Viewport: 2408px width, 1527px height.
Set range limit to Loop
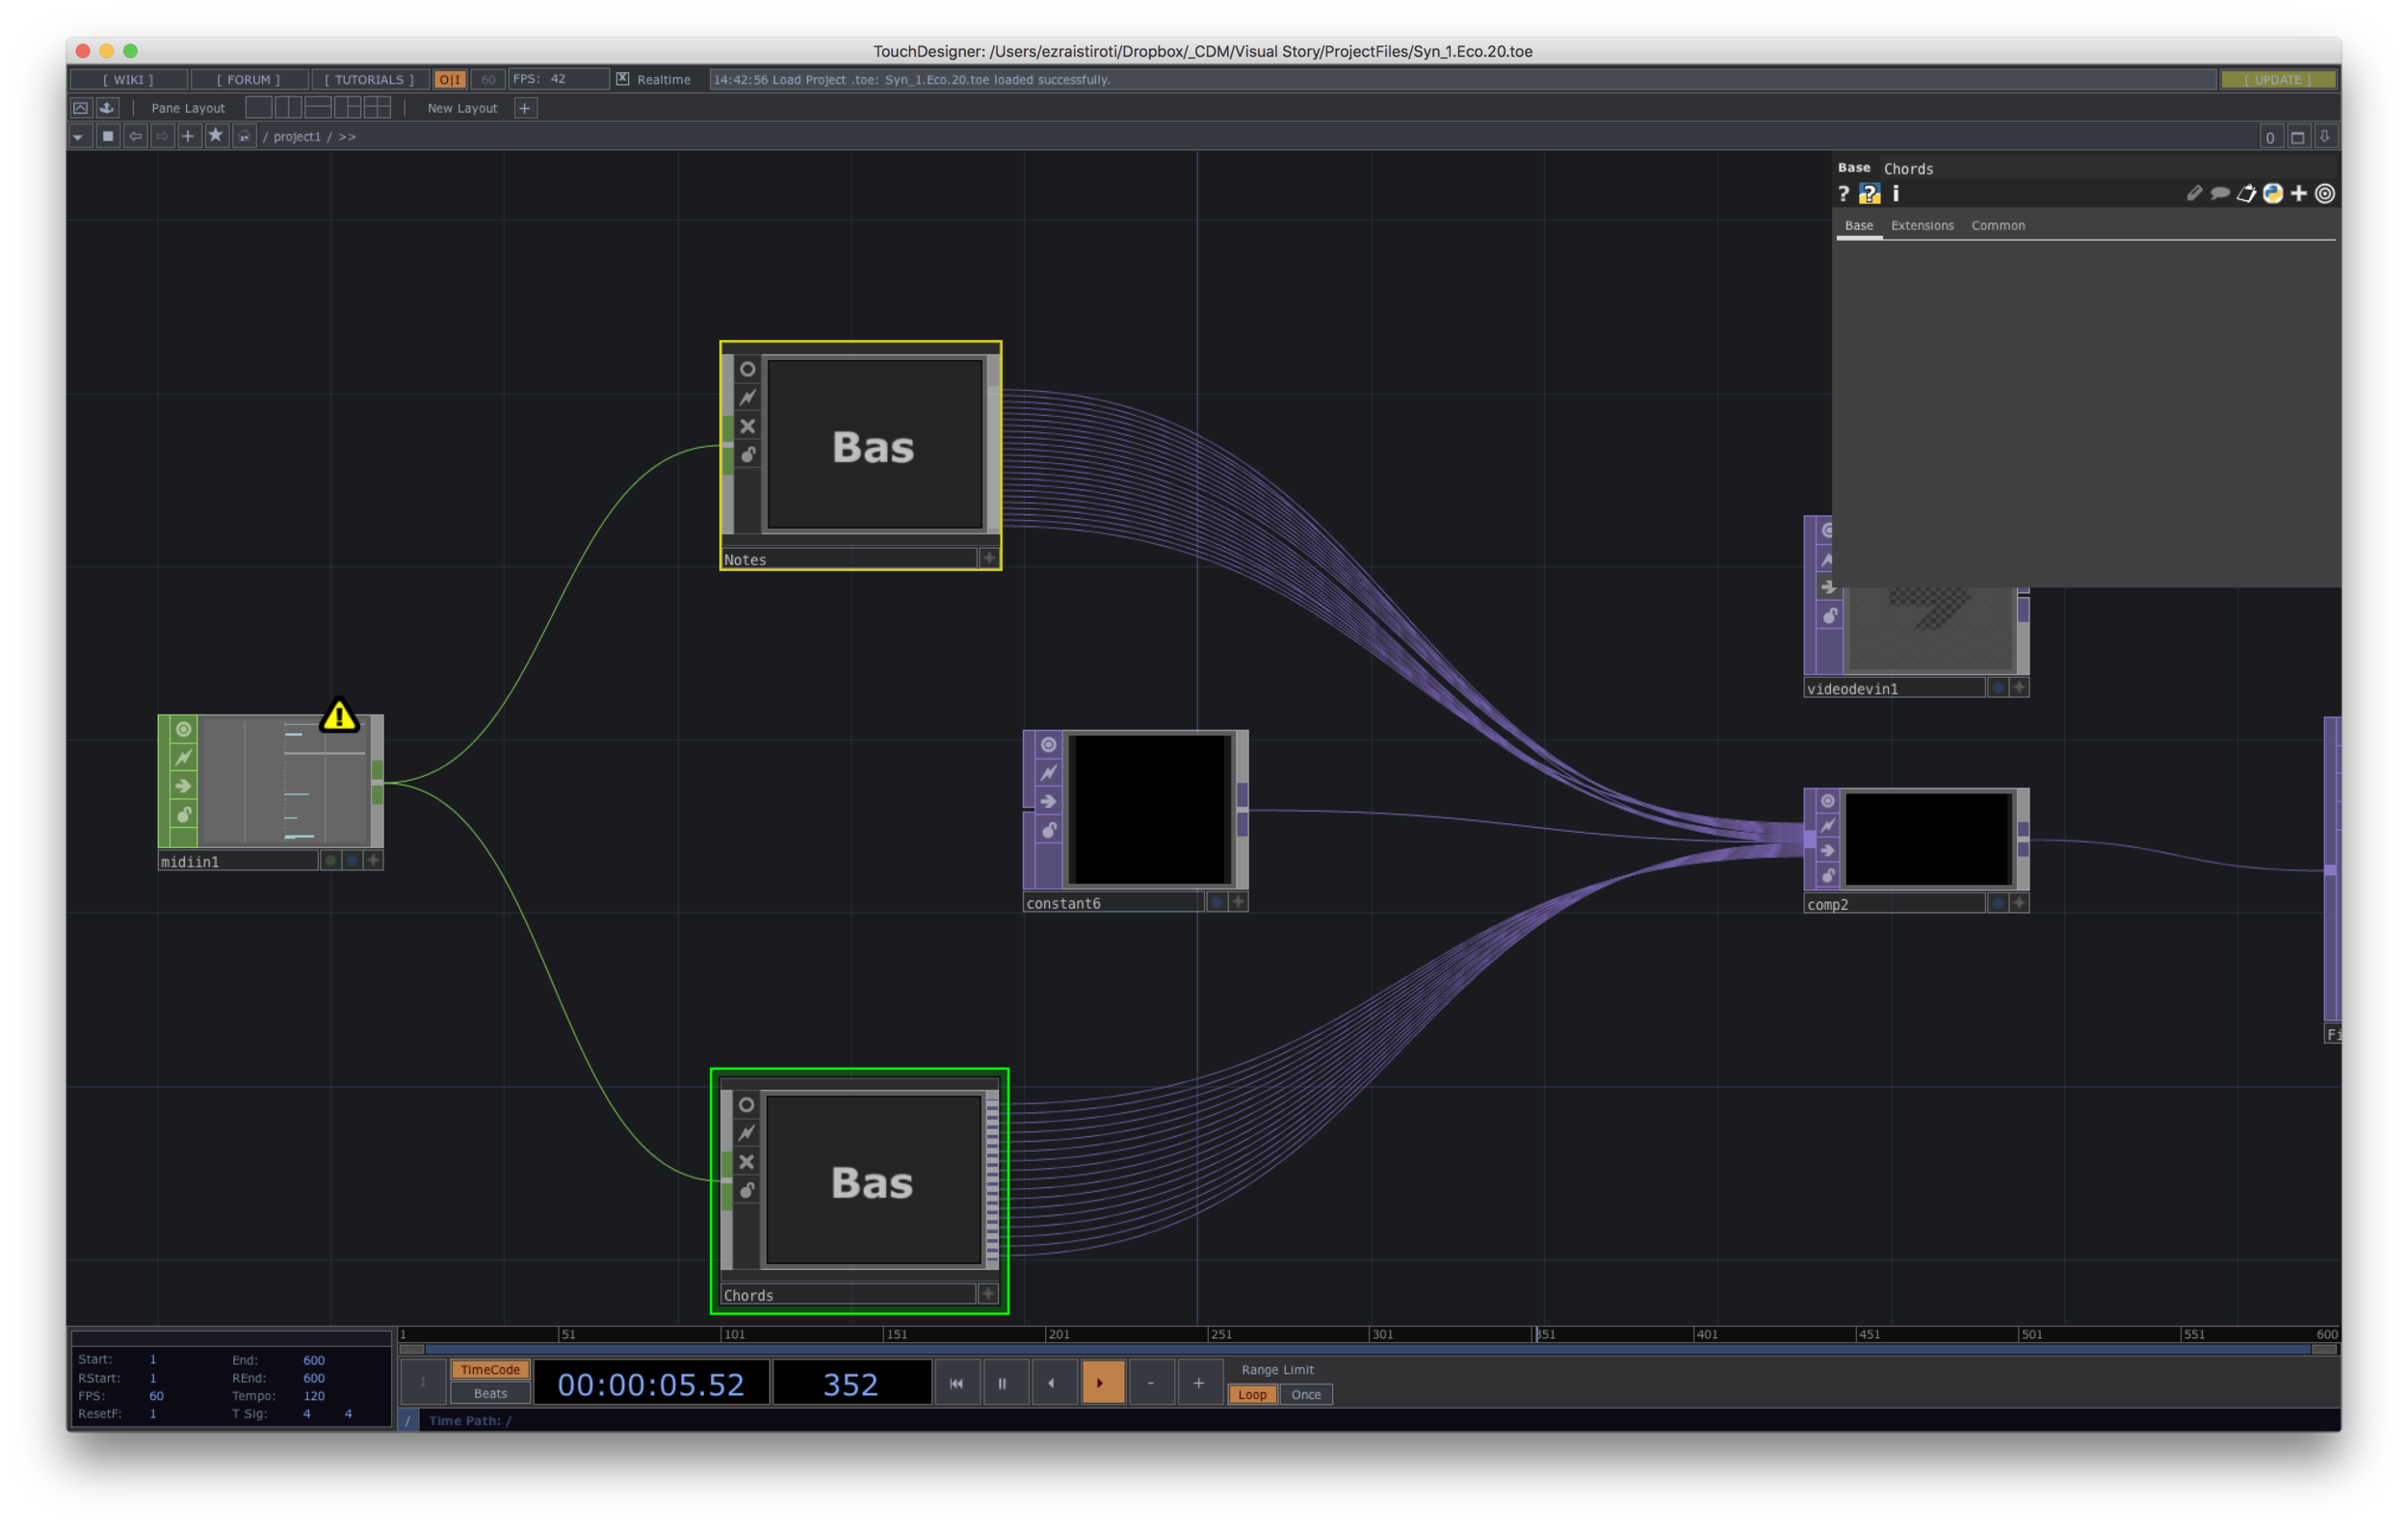(x=1252, y=1394)
